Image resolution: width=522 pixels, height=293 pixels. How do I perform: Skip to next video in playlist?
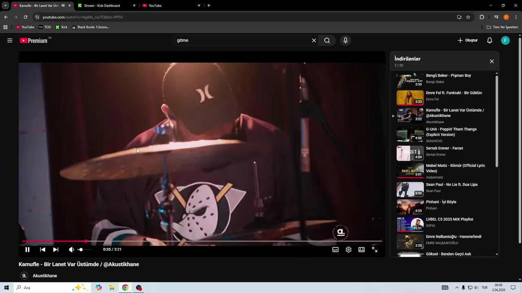pos(56,249)
